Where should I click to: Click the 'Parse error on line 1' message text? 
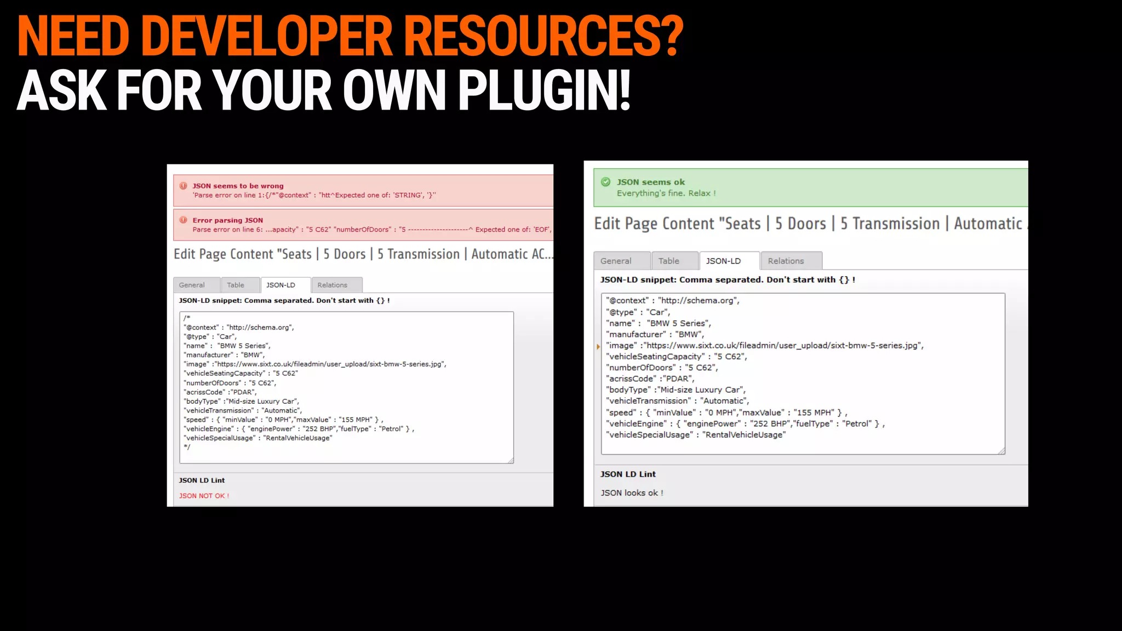coord(314,195)
